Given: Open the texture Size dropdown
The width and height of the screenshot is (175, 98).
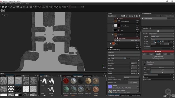Looking at the screenshot, I should pyautogui.click(x=117, y=58).
